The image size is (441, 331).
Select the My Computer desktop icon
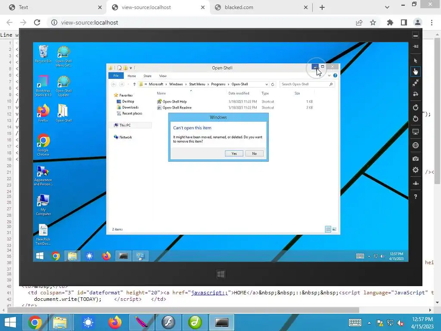coord(43,205)
